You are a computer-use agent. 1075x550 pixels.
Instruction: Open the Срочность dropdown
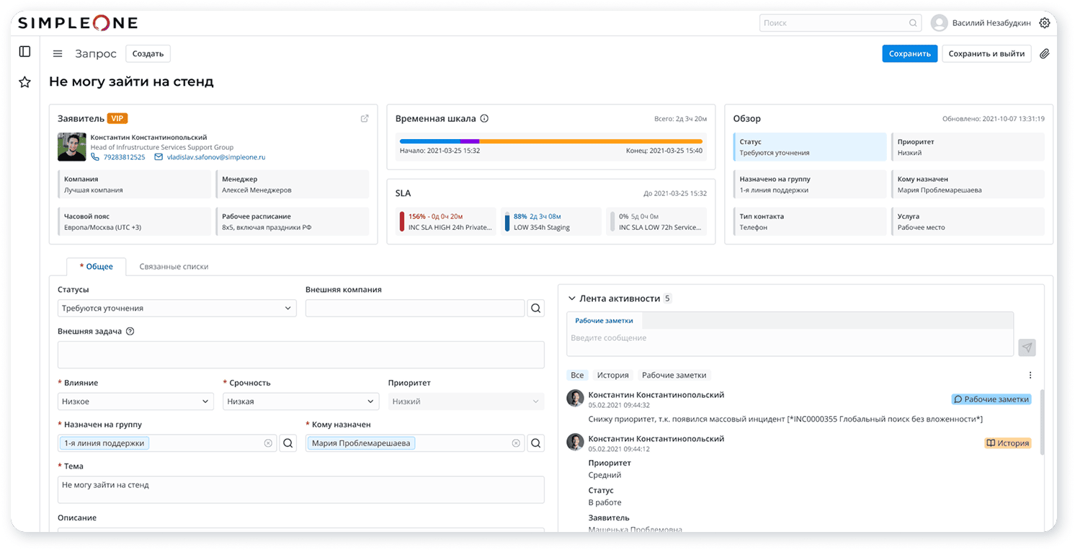coord(300,402)
